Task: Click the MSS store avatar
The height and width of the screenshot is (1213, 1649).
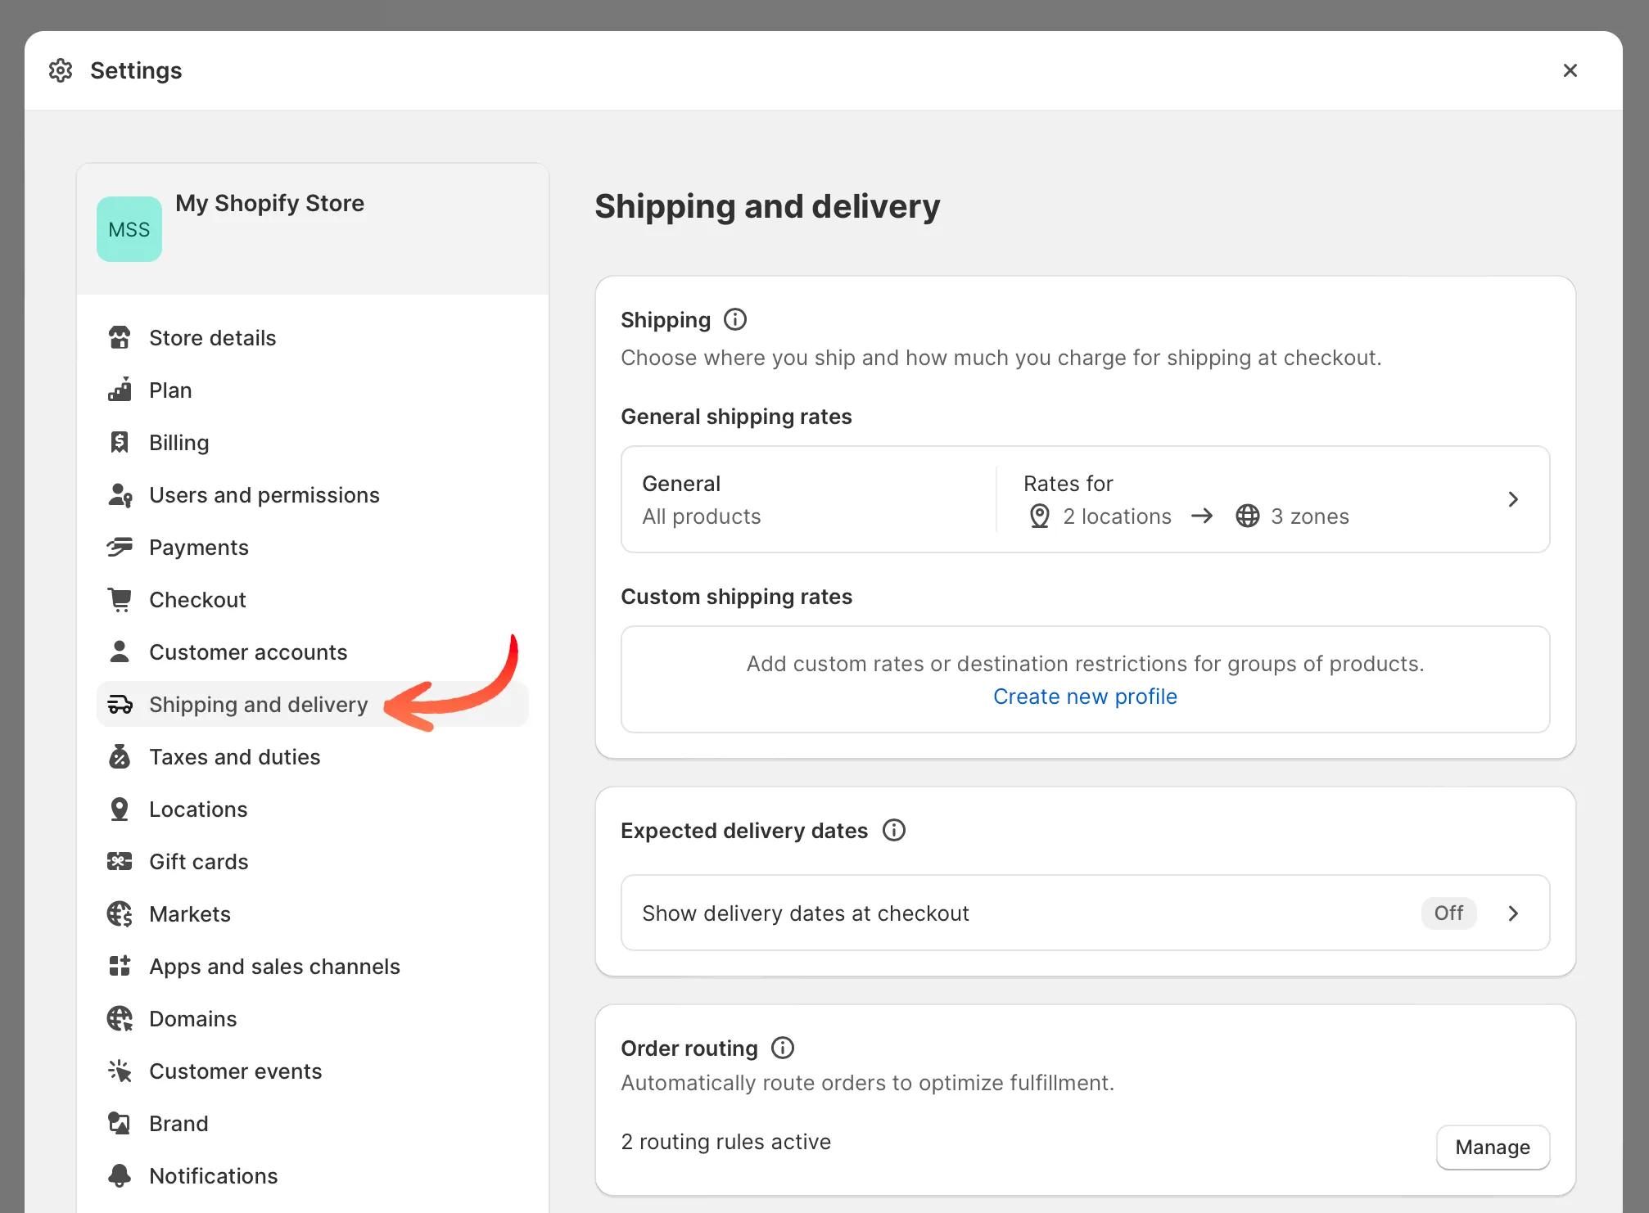Action: [129, 229]
